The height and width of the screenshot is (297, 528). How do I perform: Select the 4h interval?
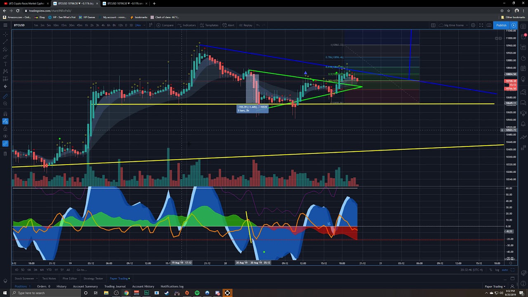(x=103, y=25)
